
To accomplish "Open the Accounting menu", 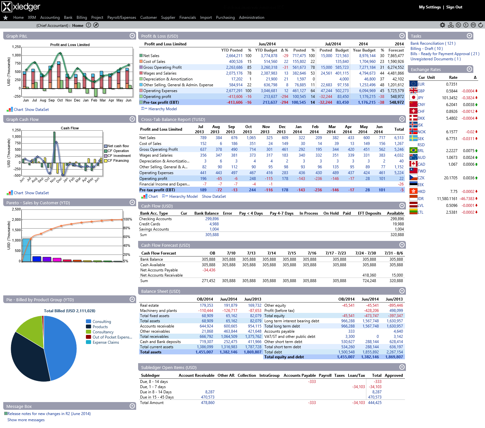I will [x=50, y=18].
